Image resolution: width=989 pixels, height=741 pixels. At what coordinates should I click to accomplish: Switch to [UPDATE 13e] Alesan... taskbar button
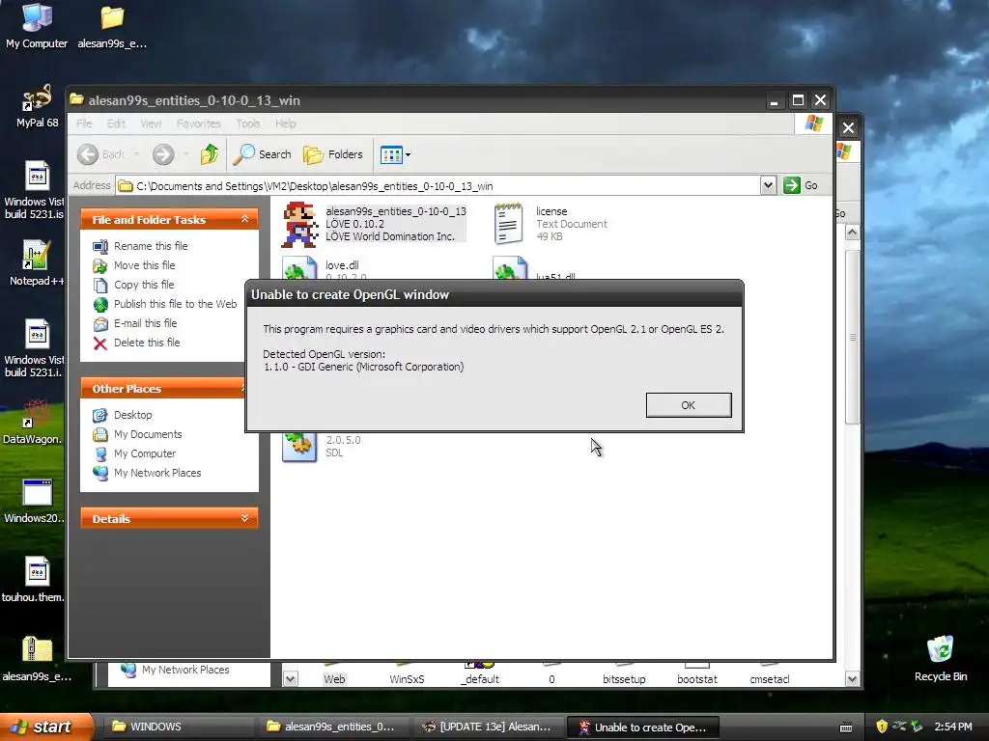click(488, 727)
